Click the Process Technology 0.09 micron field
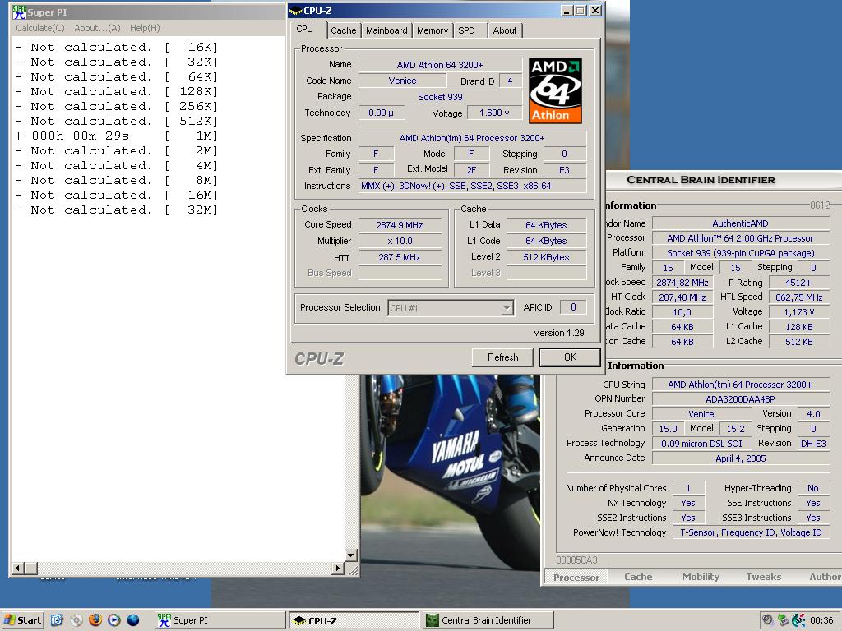 pos(701,444)
